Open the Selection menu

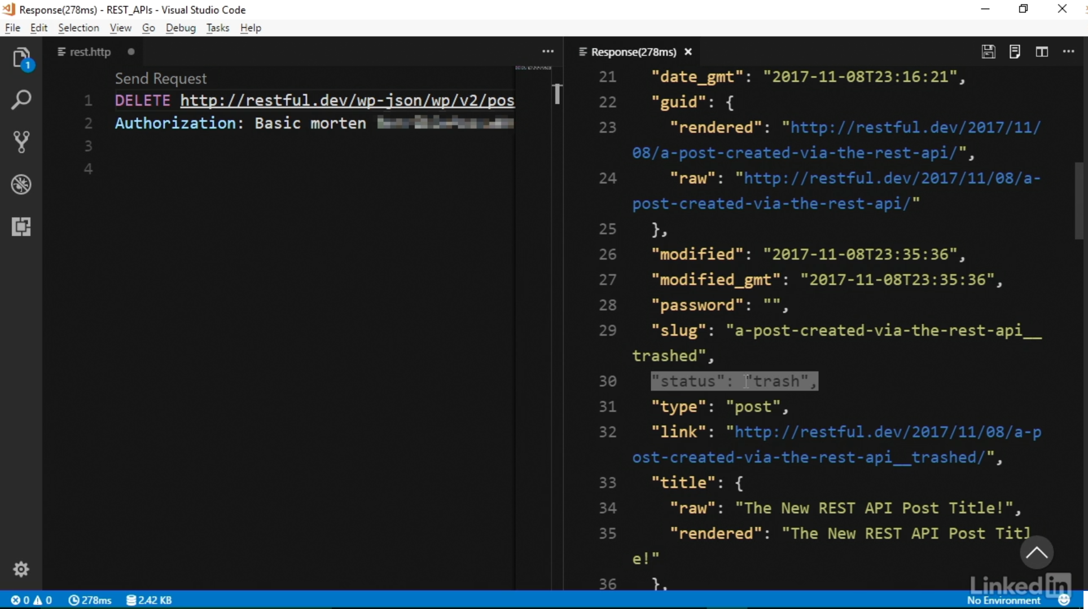tap(78, 28)
